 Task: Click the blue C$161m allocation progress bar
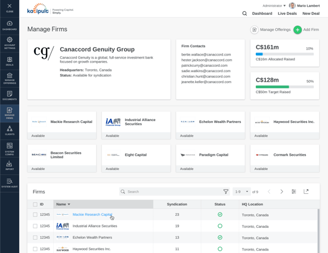pos(284,54)
